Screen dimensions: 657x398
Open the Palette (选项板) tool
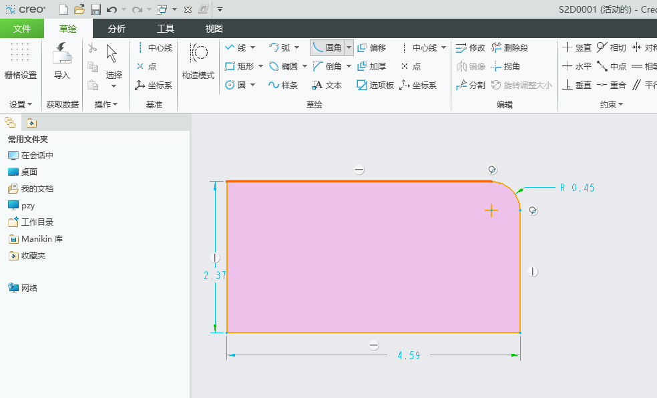tap(375, 85)
